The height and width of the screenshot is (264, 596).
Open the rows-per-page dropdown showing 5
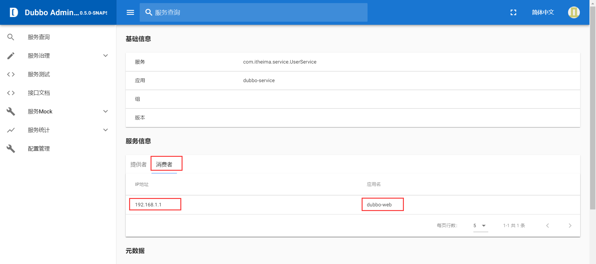tap(481, 226)
